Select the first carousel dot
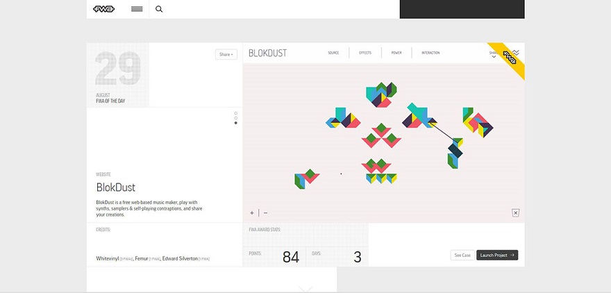Viewport: 611px width, 293px height. [236, 113]
